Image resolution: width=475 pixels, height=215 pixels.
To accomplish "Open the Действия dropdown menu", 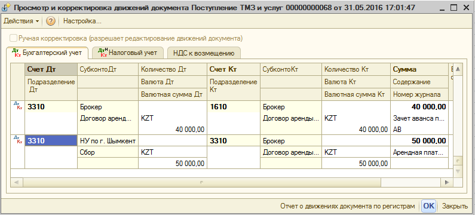I will [x=21, y=21].
